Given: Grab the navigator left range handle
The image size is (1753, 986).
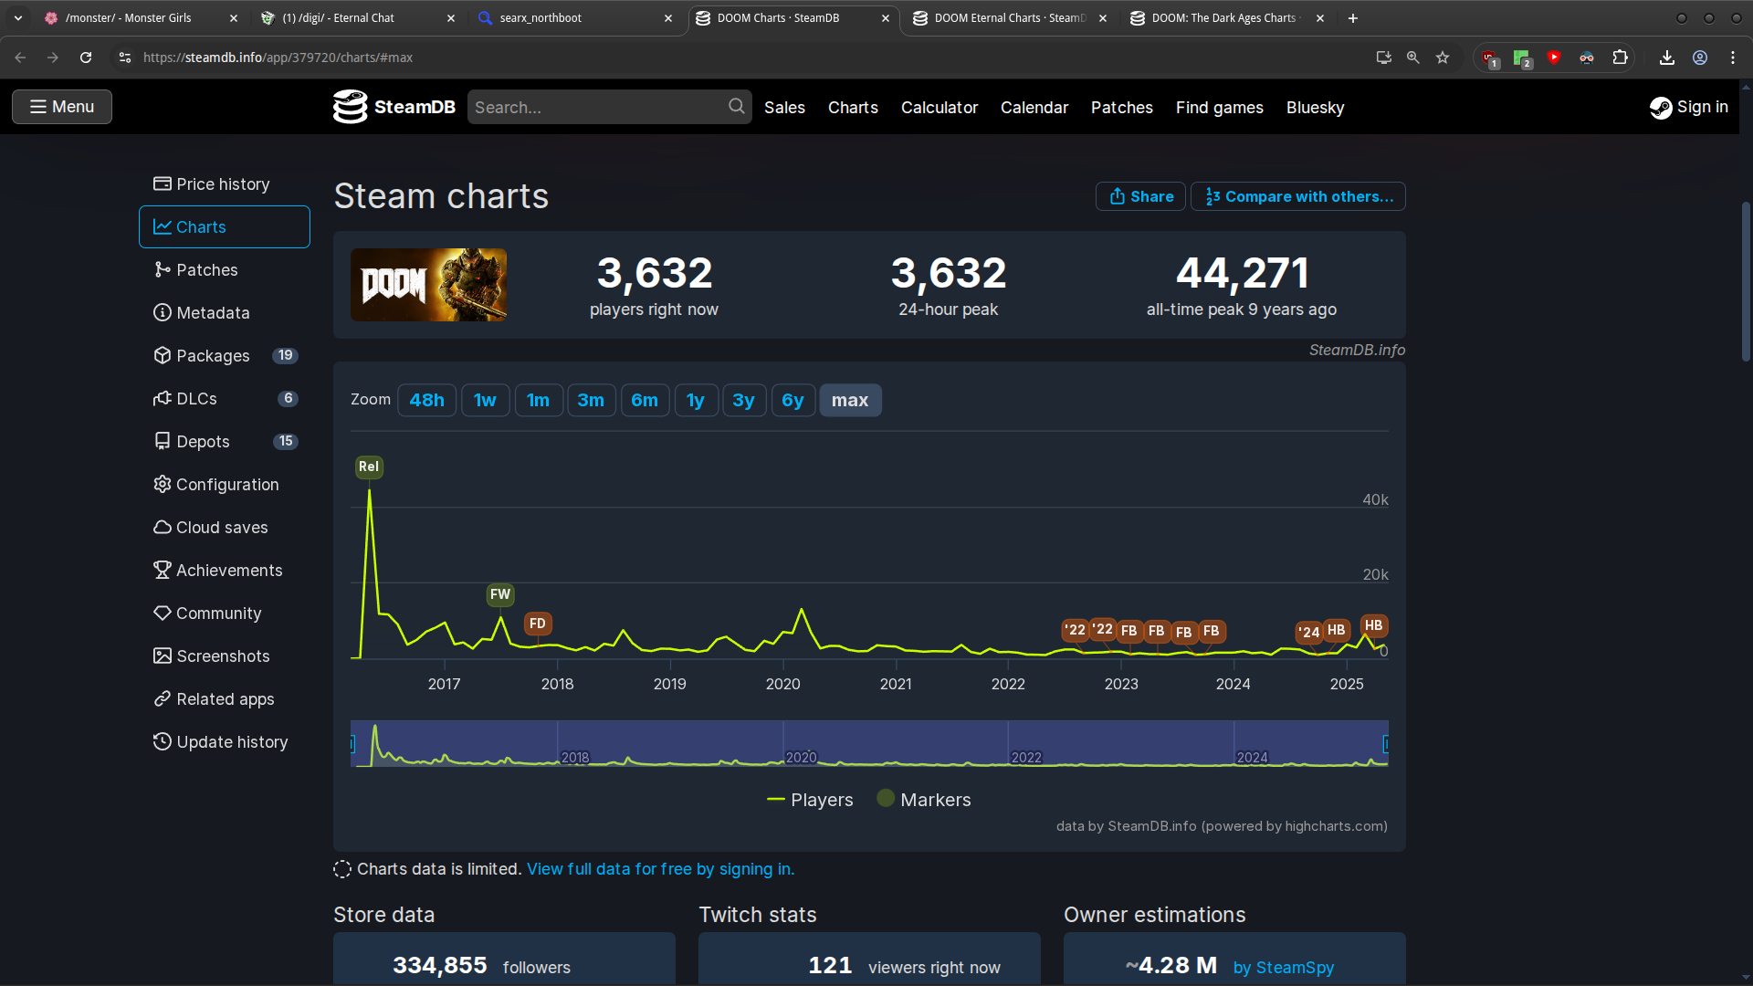Looking at the screenshot, I should click(x=352, y=744).
